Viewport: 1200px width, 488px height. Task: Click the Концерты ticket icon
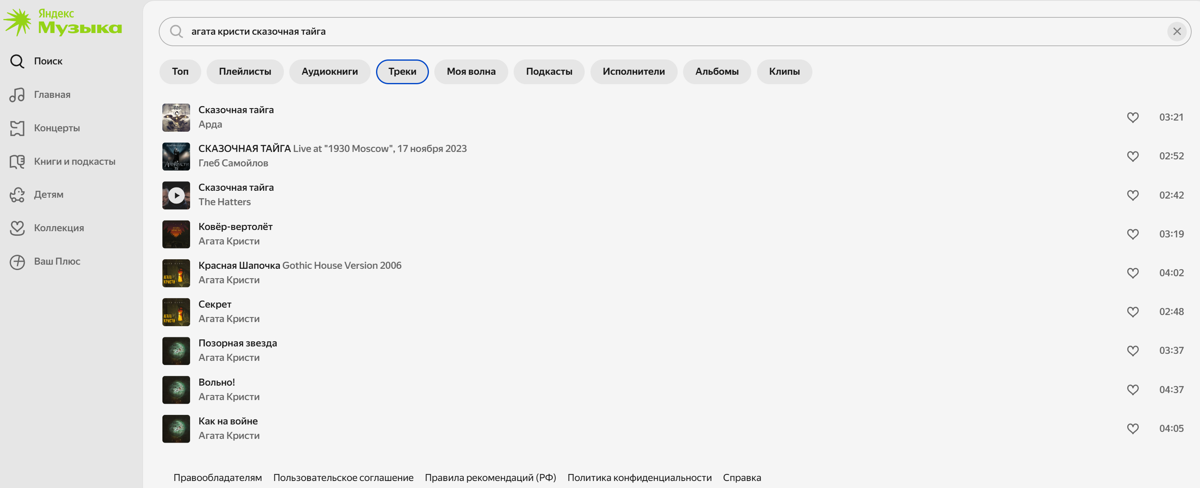[17, 128]
